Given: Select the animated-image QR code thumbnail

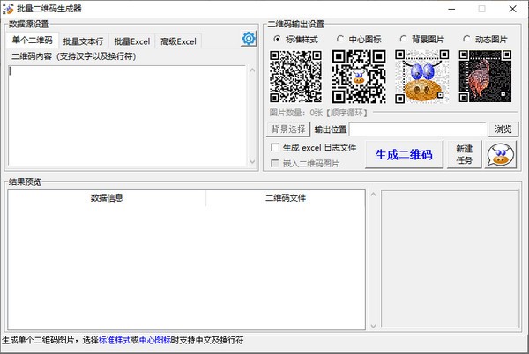Looking at the screenshot, I should (485, 77).
